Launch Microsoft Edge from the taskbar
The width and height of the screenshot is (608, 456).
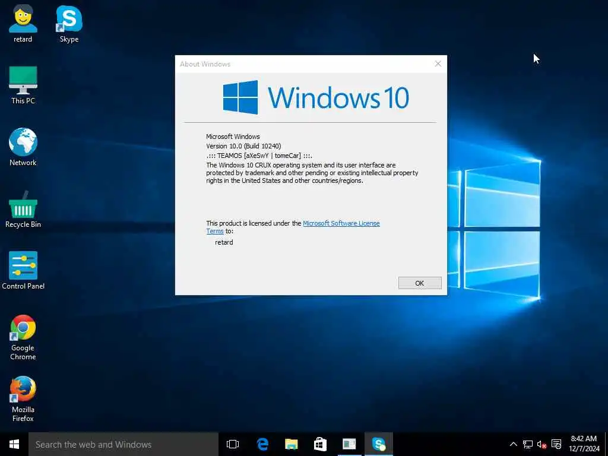pos(262,444)
